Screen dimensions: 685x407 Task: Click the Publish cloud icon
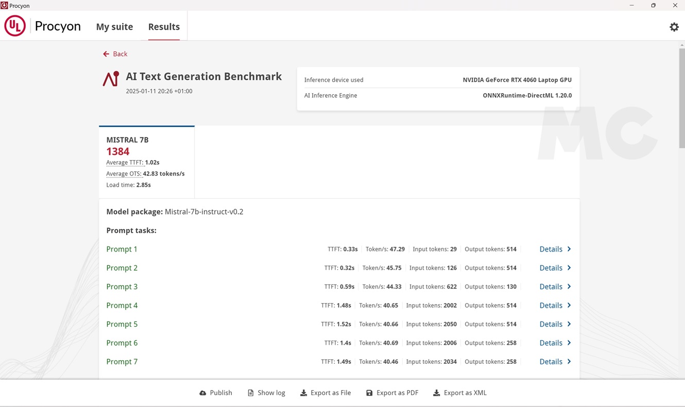pyautogui.click(x=203, y=393)
